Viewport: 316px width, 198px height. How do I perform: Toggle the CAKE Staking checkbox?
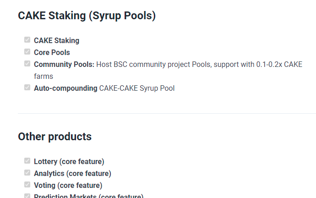(27, 40)
